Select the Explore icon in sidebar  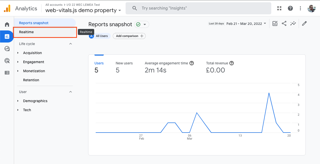coord(7,49)
